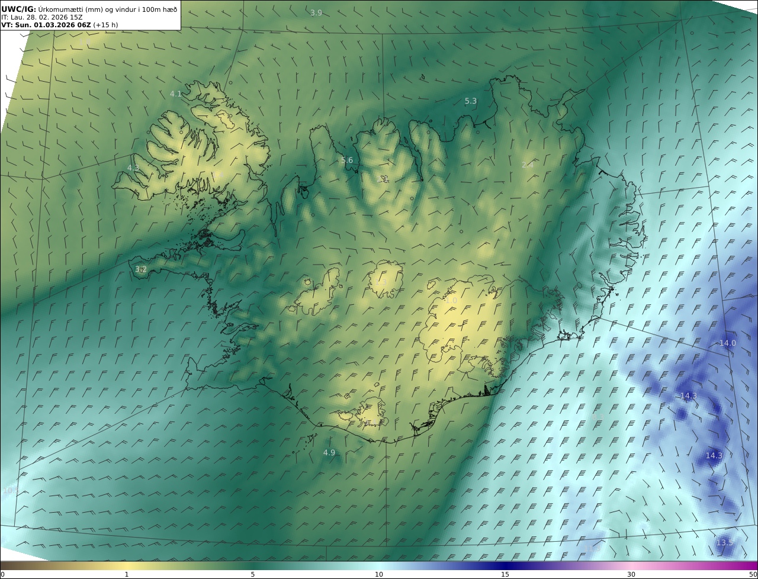Click the colorbar tick label 1
This screenshot has height=579, width=758.
[x=127, y=574]
